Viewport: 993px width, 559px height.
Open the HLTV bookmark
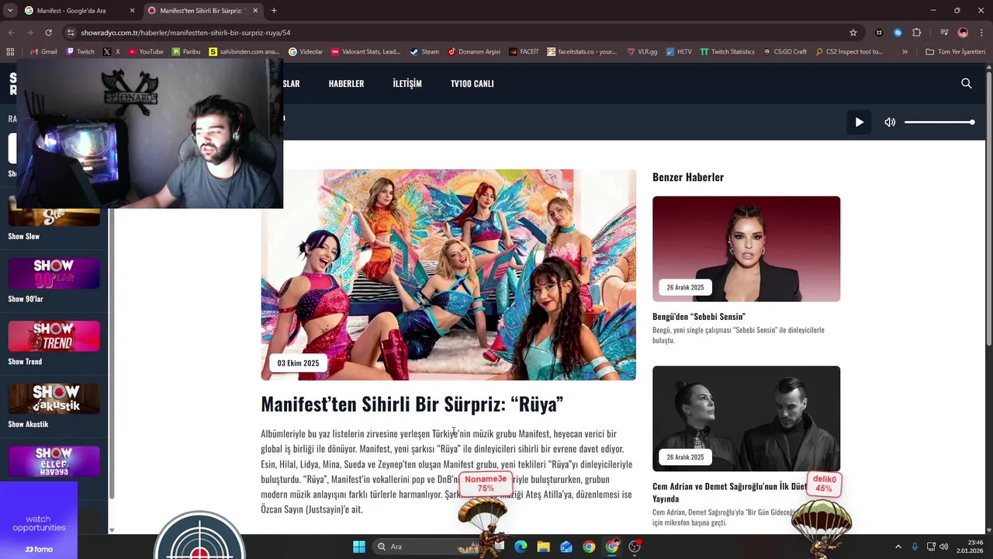(679, 52)
